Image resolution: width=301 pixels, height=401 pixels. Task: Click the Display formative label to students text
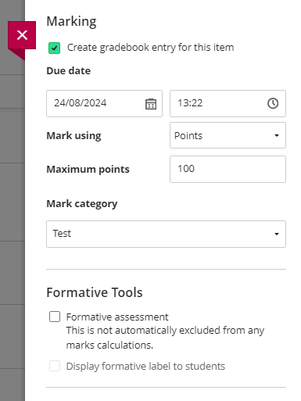(x=145, y=367)
